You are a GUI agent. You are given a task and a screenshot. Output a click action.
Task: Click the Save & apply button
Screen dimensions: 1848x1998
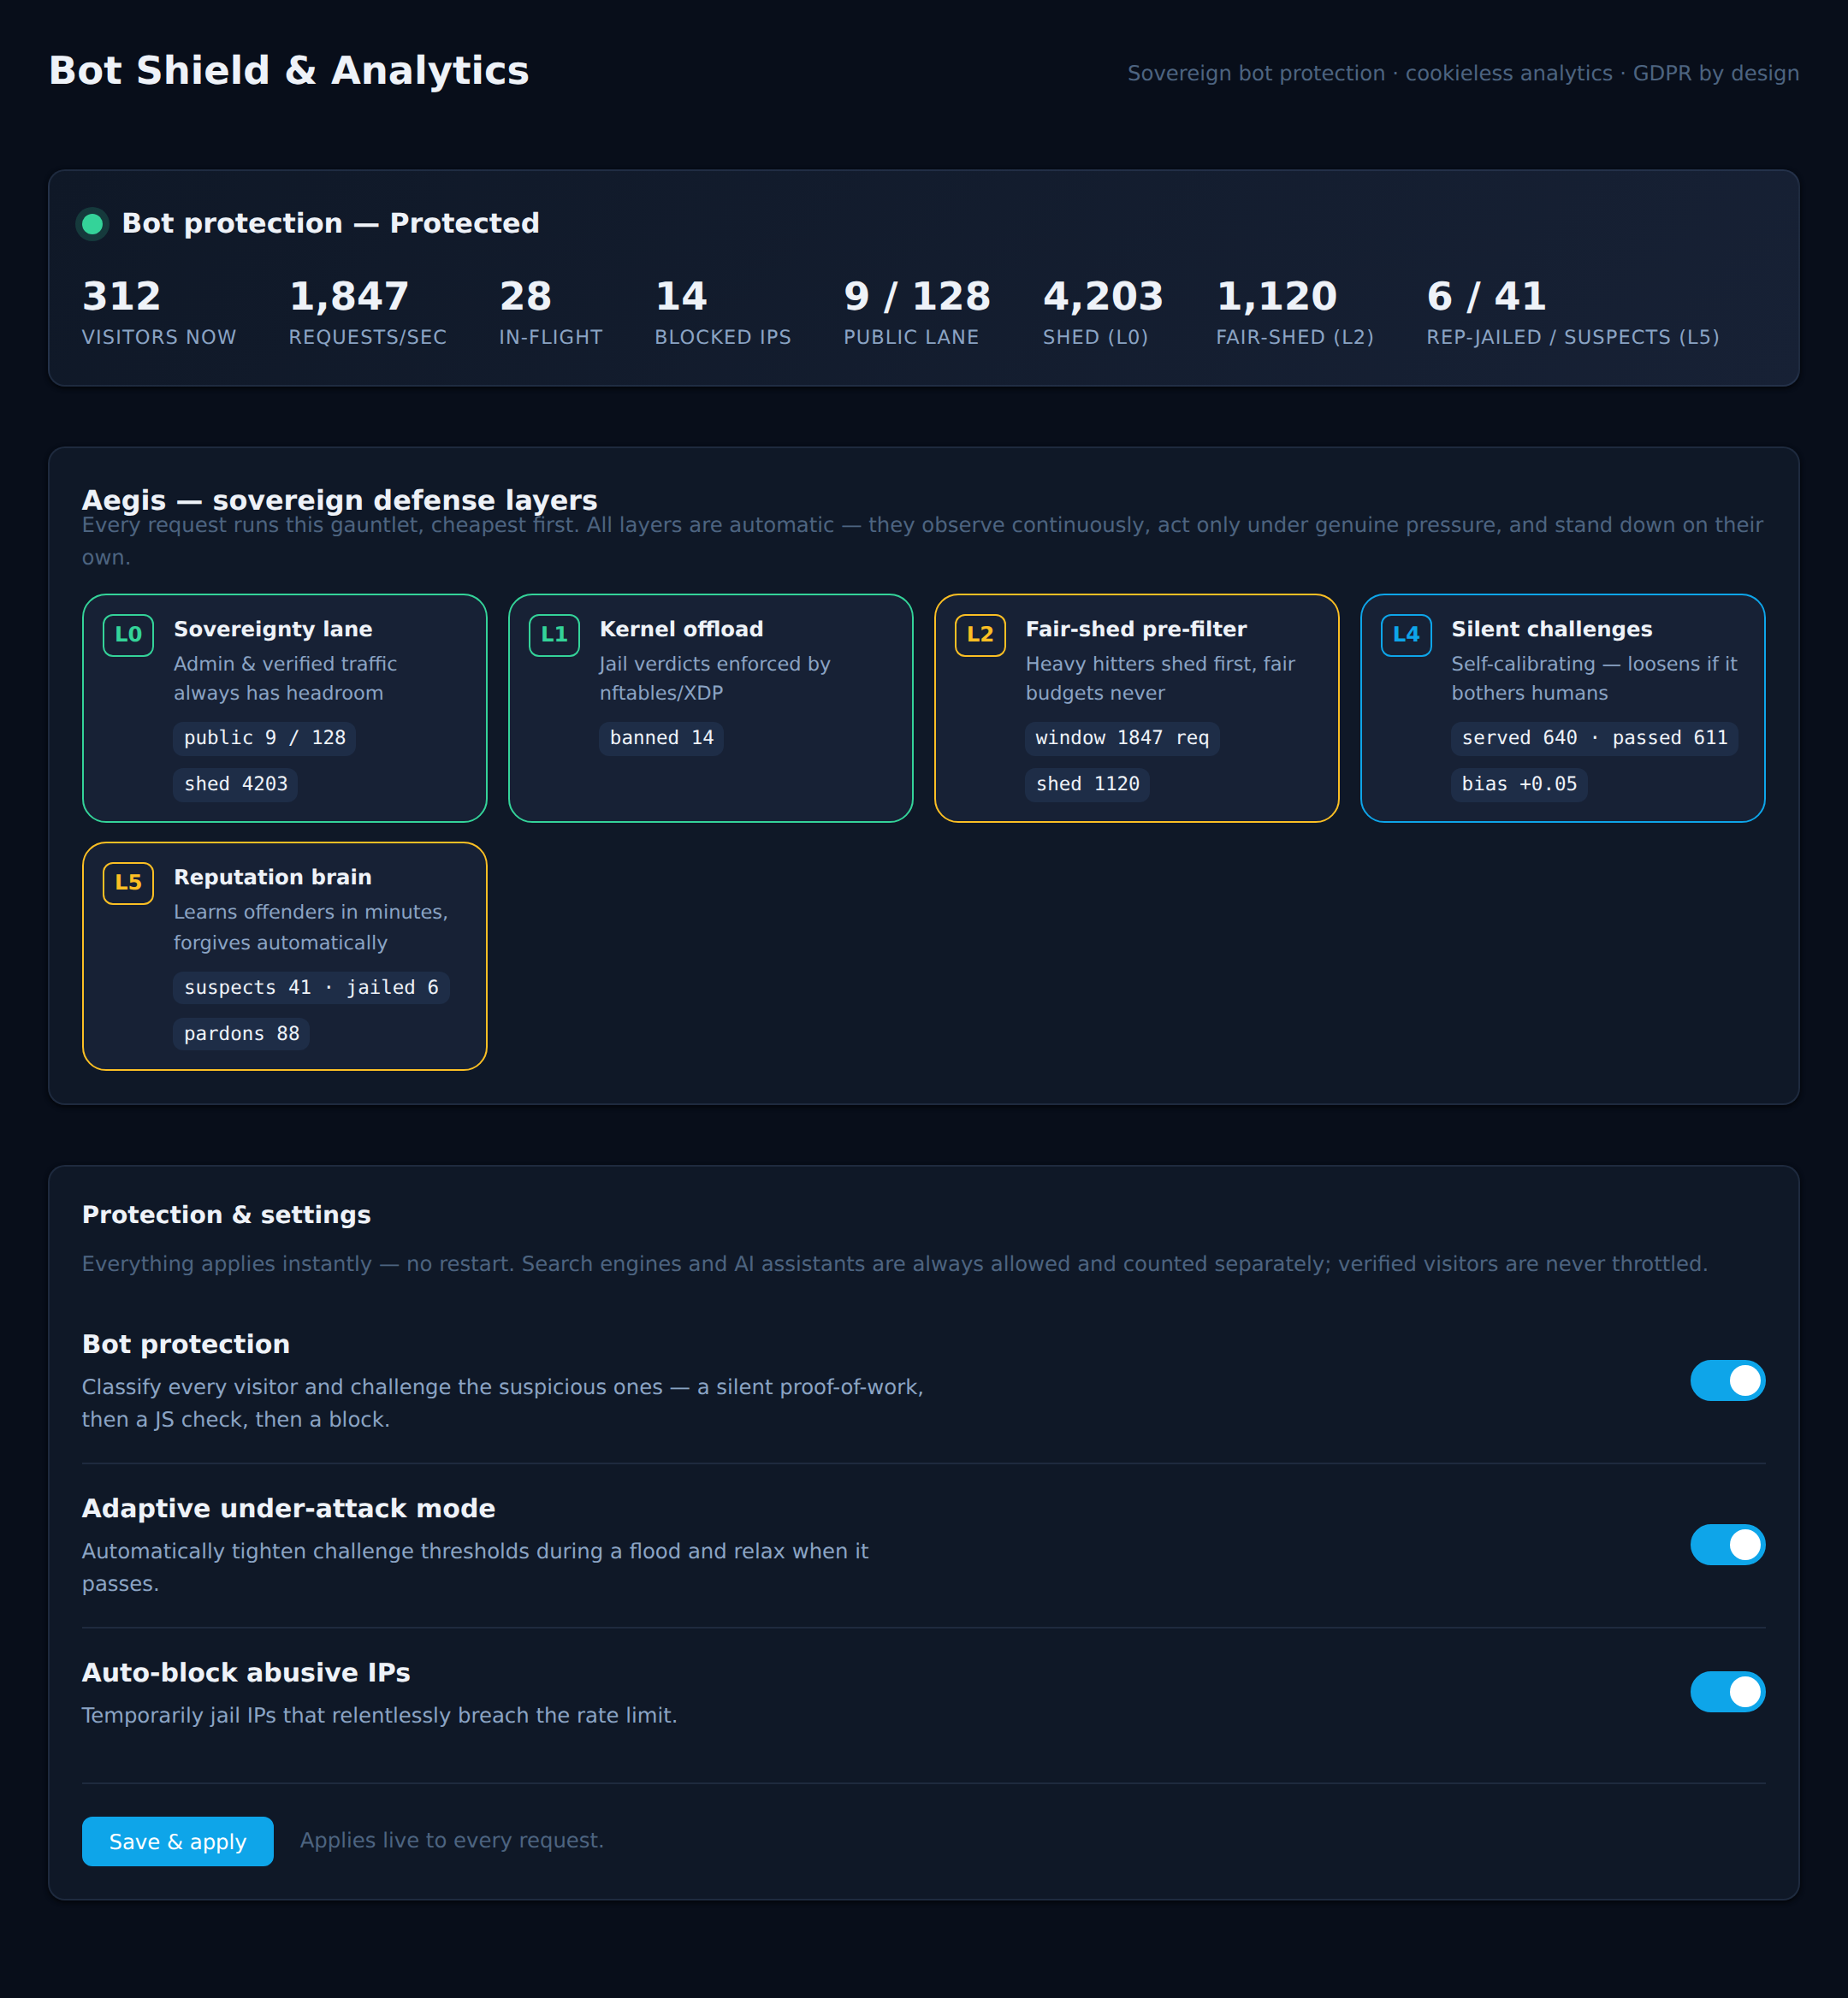click(x=177, y=1841)
